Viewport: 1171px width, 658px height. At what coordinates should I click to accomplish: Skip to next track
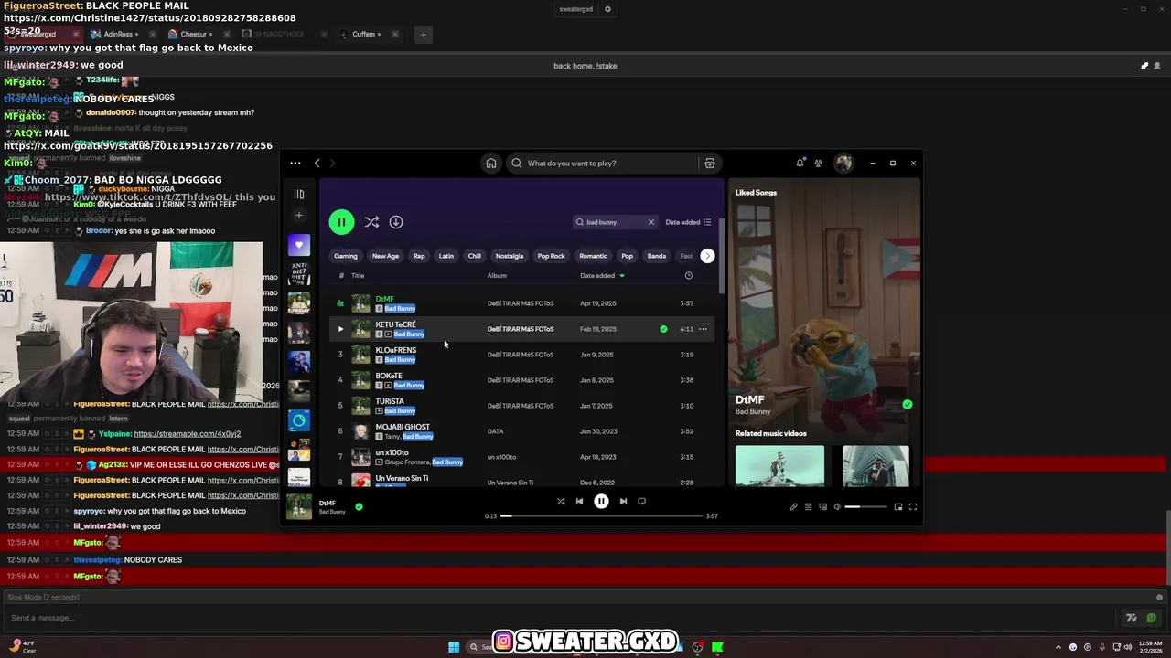click(623, 501)
